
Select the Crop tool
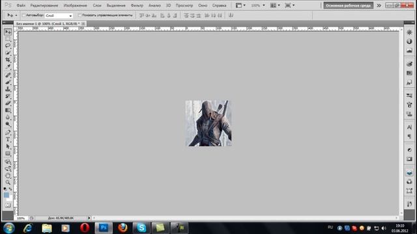(8, 60)
